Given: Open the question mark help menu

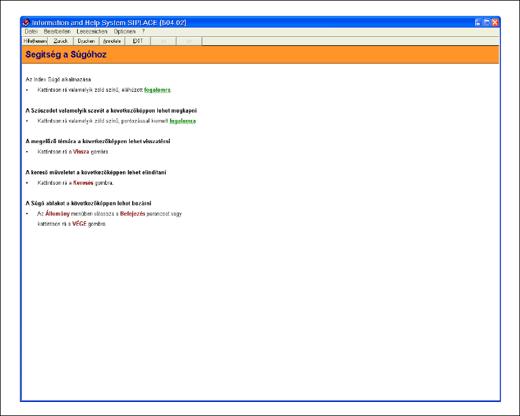Looking at the screenshot, I should tap(143, 32).
